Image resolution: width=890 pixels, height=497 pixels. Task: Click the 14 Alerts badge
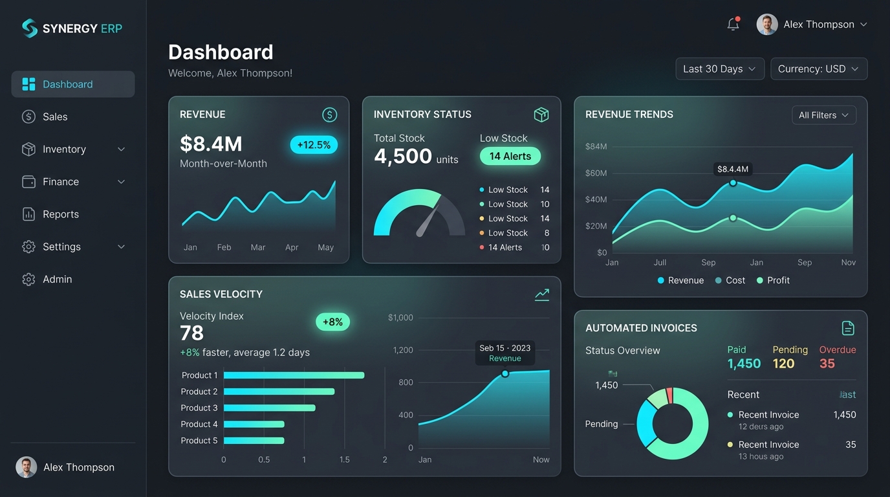pos(510,156)
